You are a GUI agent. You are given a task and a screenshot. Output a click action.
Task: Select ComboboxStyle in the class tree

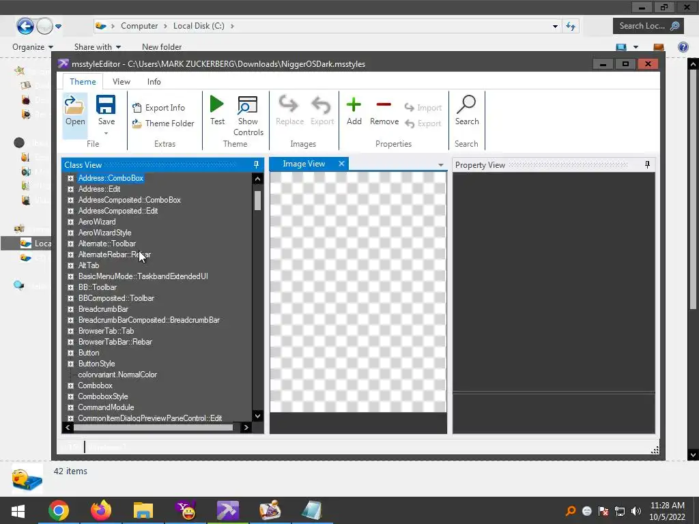[103, 396]
